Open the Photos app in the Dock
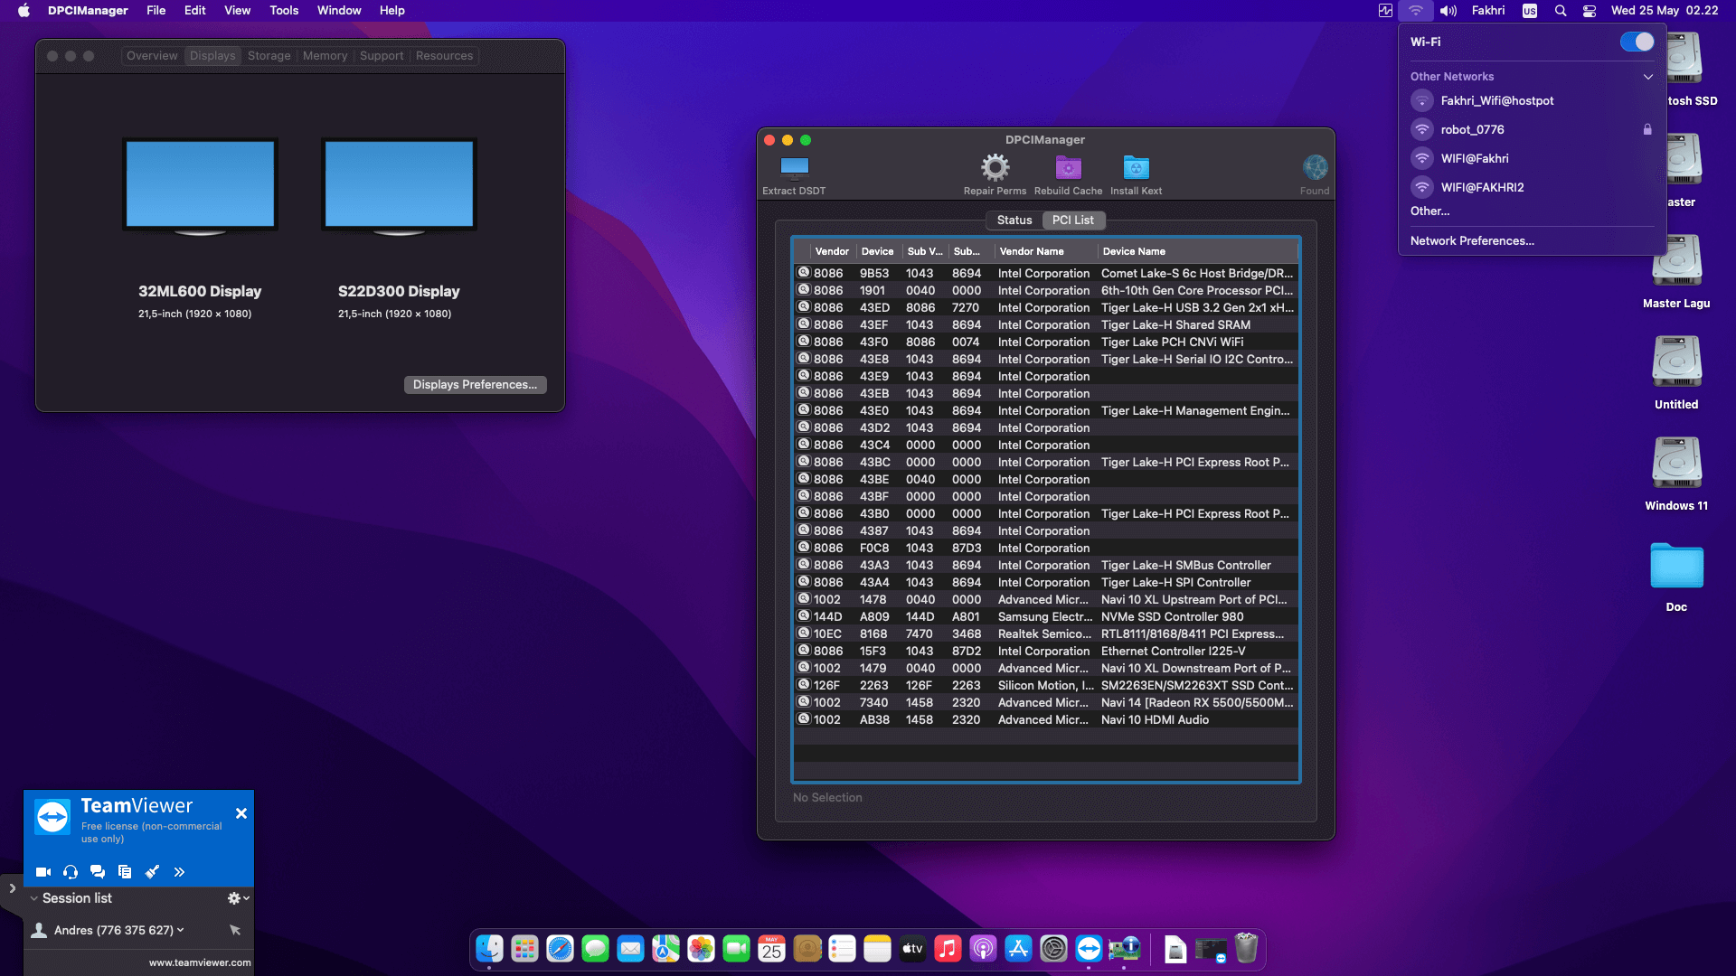Screen dimensions: 1736x976 701,948
